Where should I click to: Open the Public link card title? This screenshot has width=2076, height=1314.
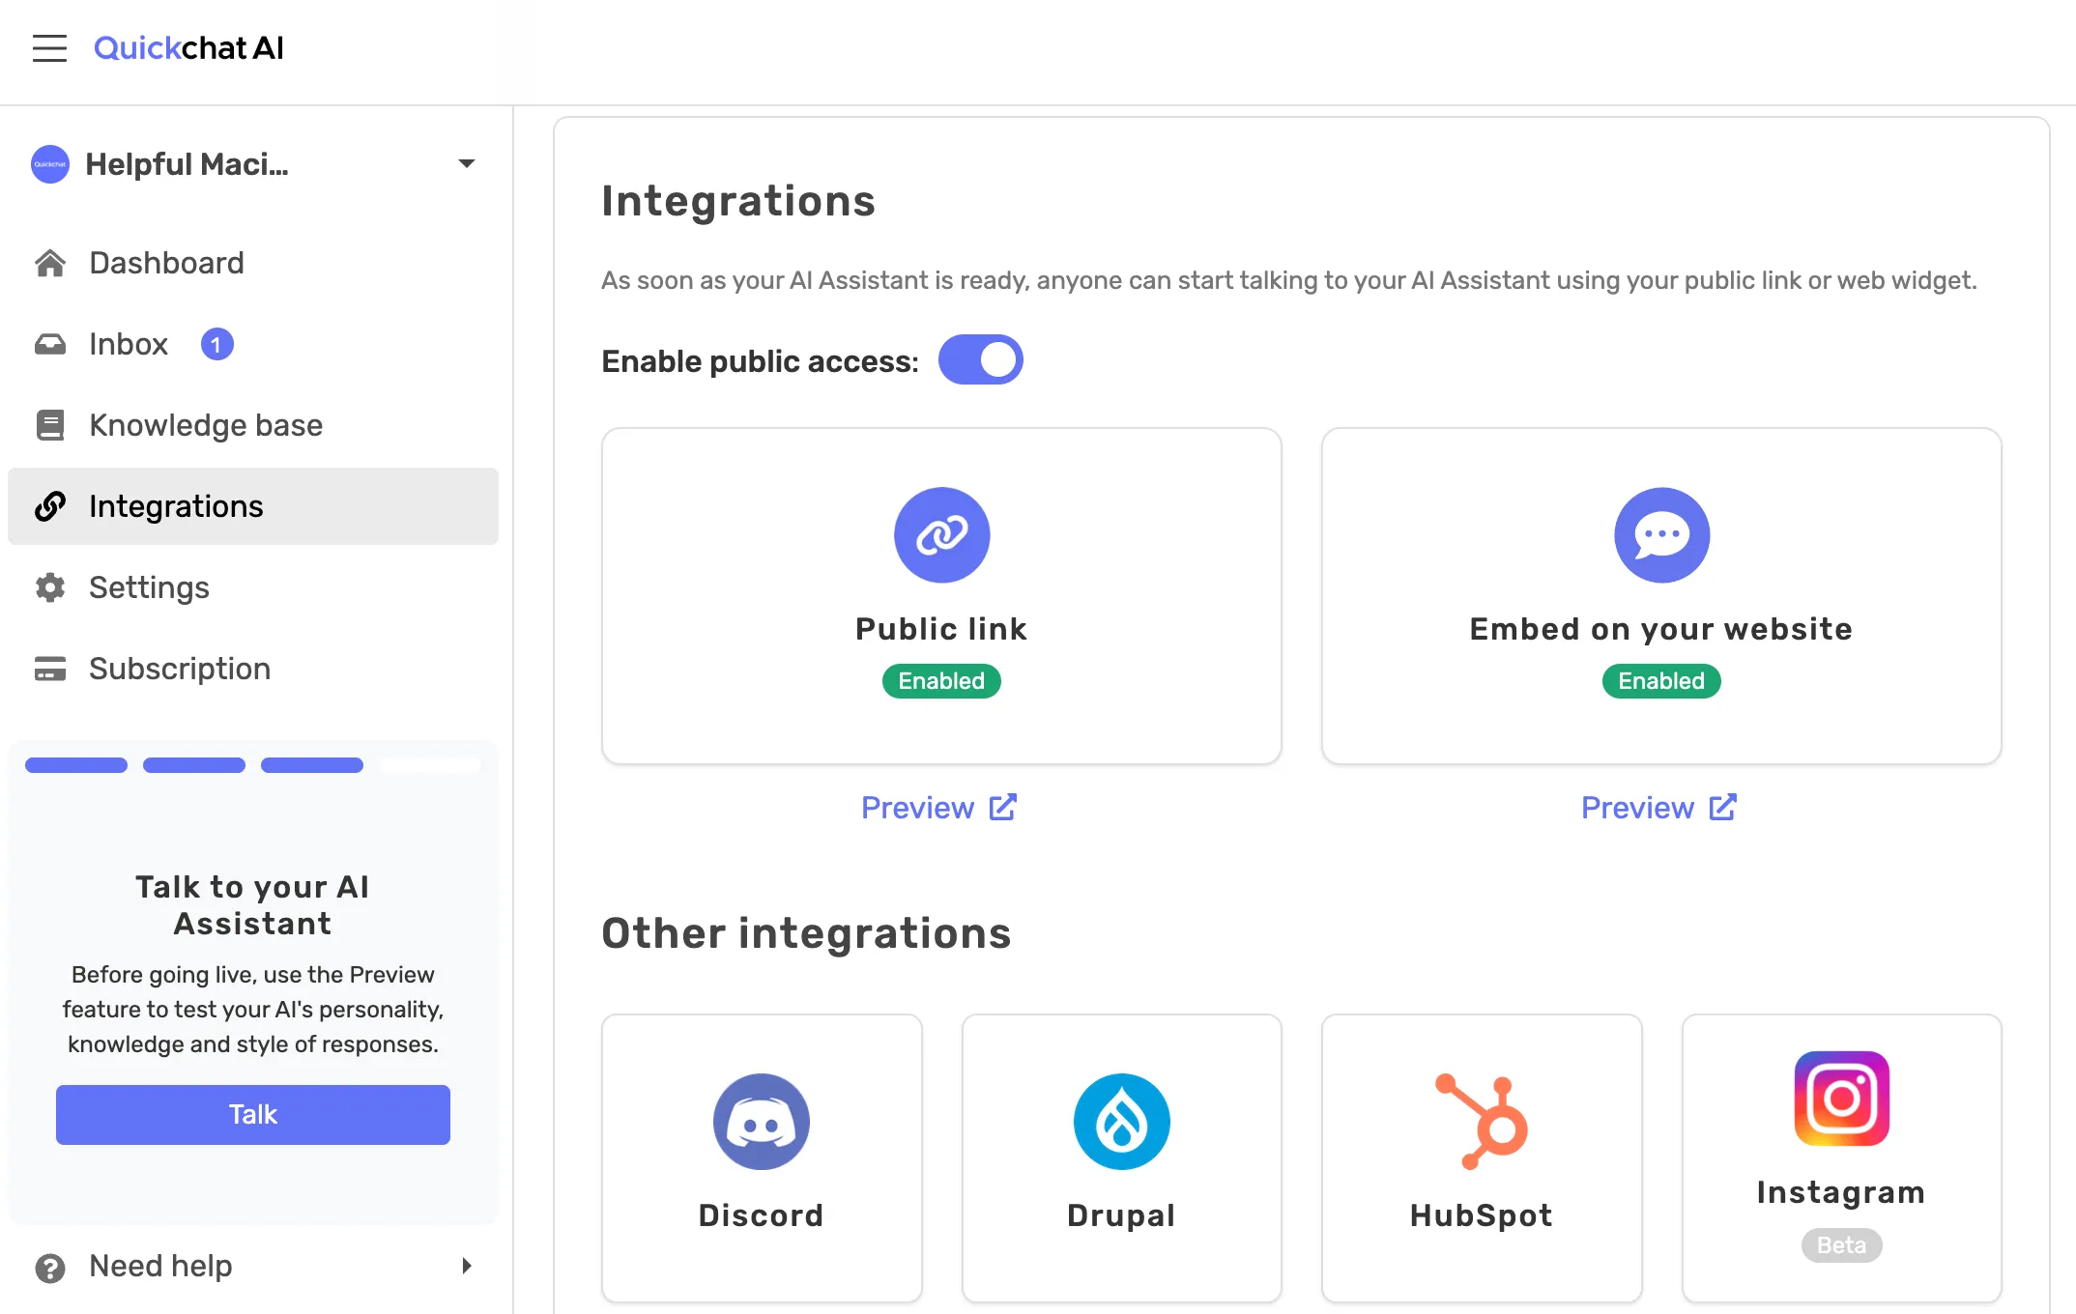941,629
